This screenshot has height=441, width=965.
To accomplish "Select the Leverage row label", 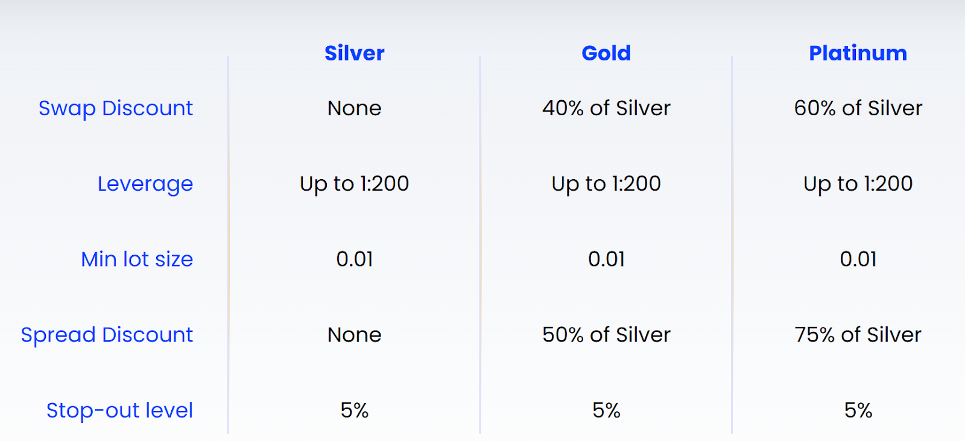I will coord(145,183).
